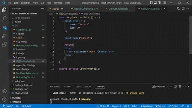The width and height of the screenshot is (192, 108).
Task: Switch to Problems panel tab
Action: [x=55, y=87]
